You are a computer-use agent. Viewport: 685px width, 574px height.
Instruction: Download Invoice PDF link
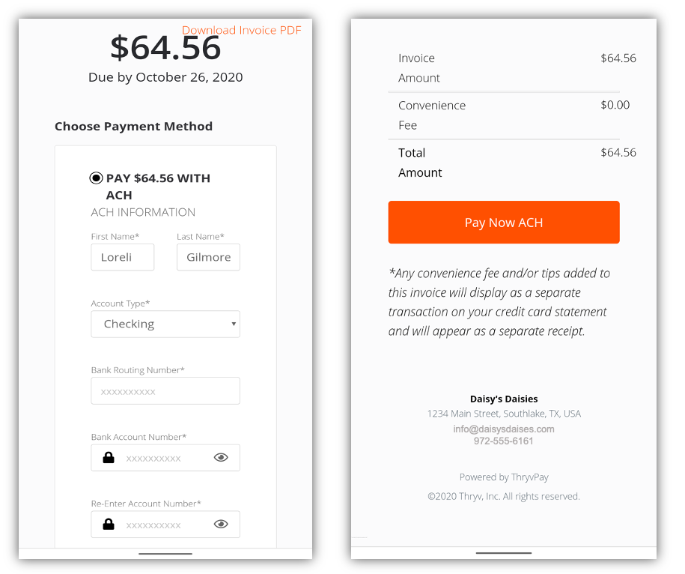(x=242, y=30)
